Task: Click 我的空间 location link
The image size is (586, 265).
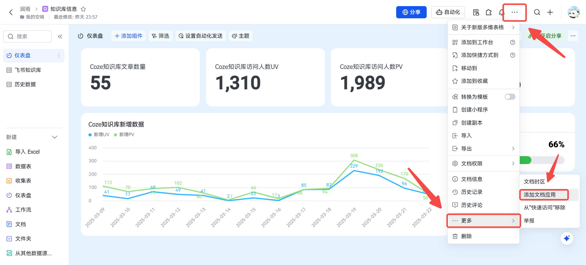Action: pyautogui.click(x=32, y=17)
